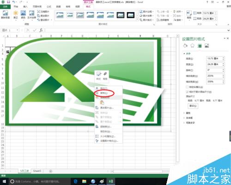
Task: Open the green File tab
Action: pyautogui.click(x=6, y=6)
